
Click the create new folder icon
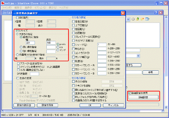(x=142, y=19)
